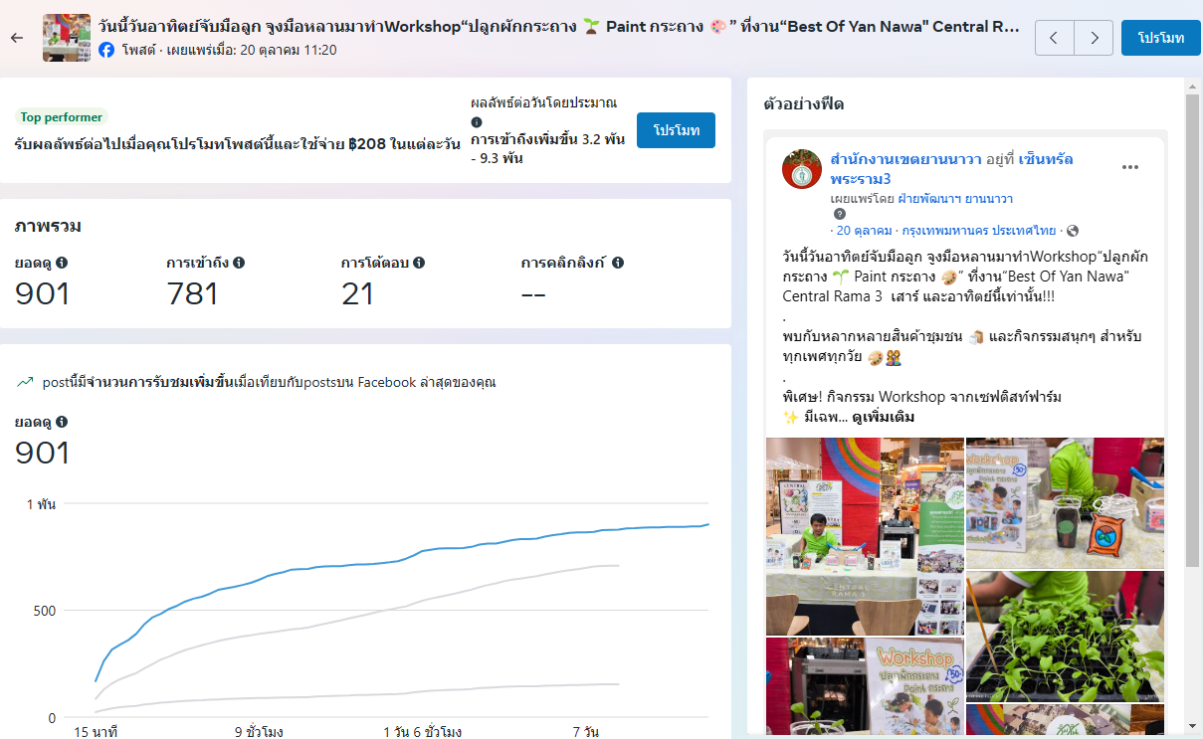Click info icon next to การเข้าถึง

(x=239, y=263)
